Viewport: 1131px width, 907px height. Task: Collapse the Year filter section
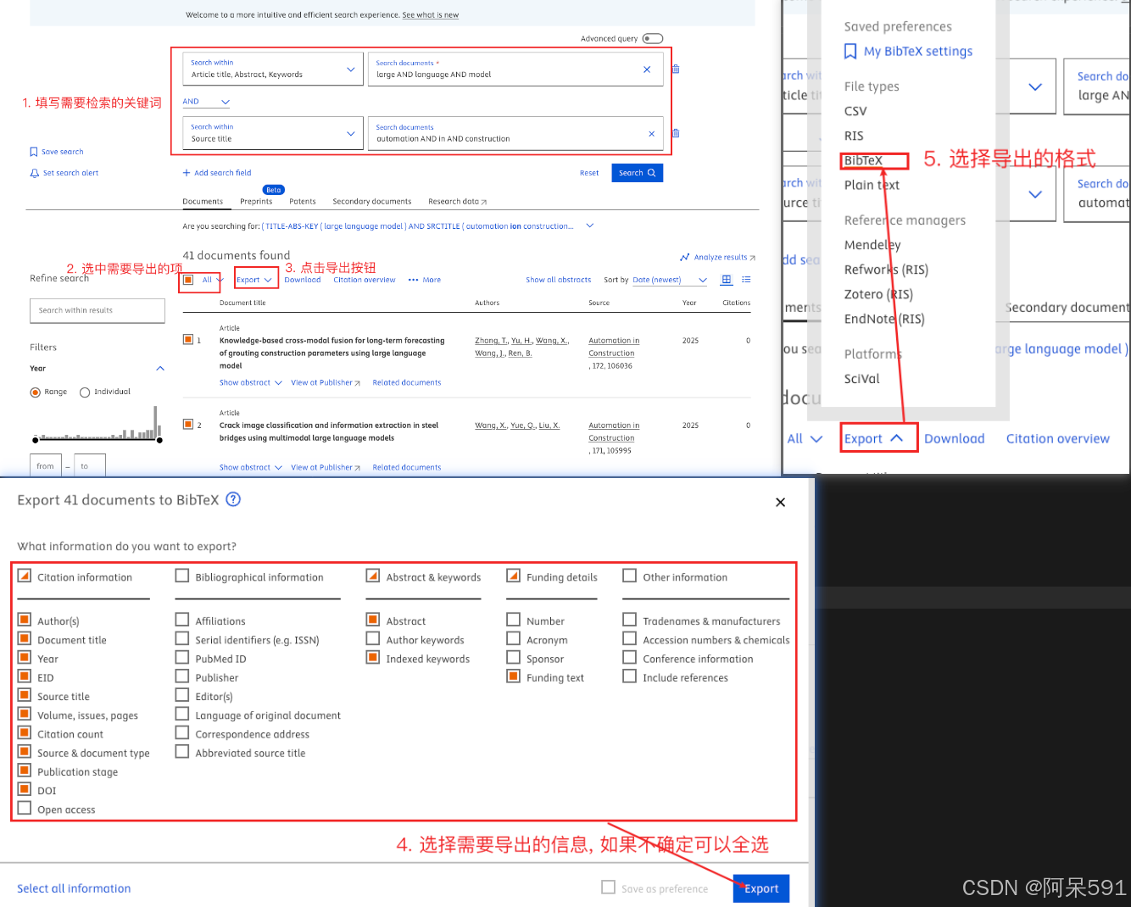click(x=159, y=368)
